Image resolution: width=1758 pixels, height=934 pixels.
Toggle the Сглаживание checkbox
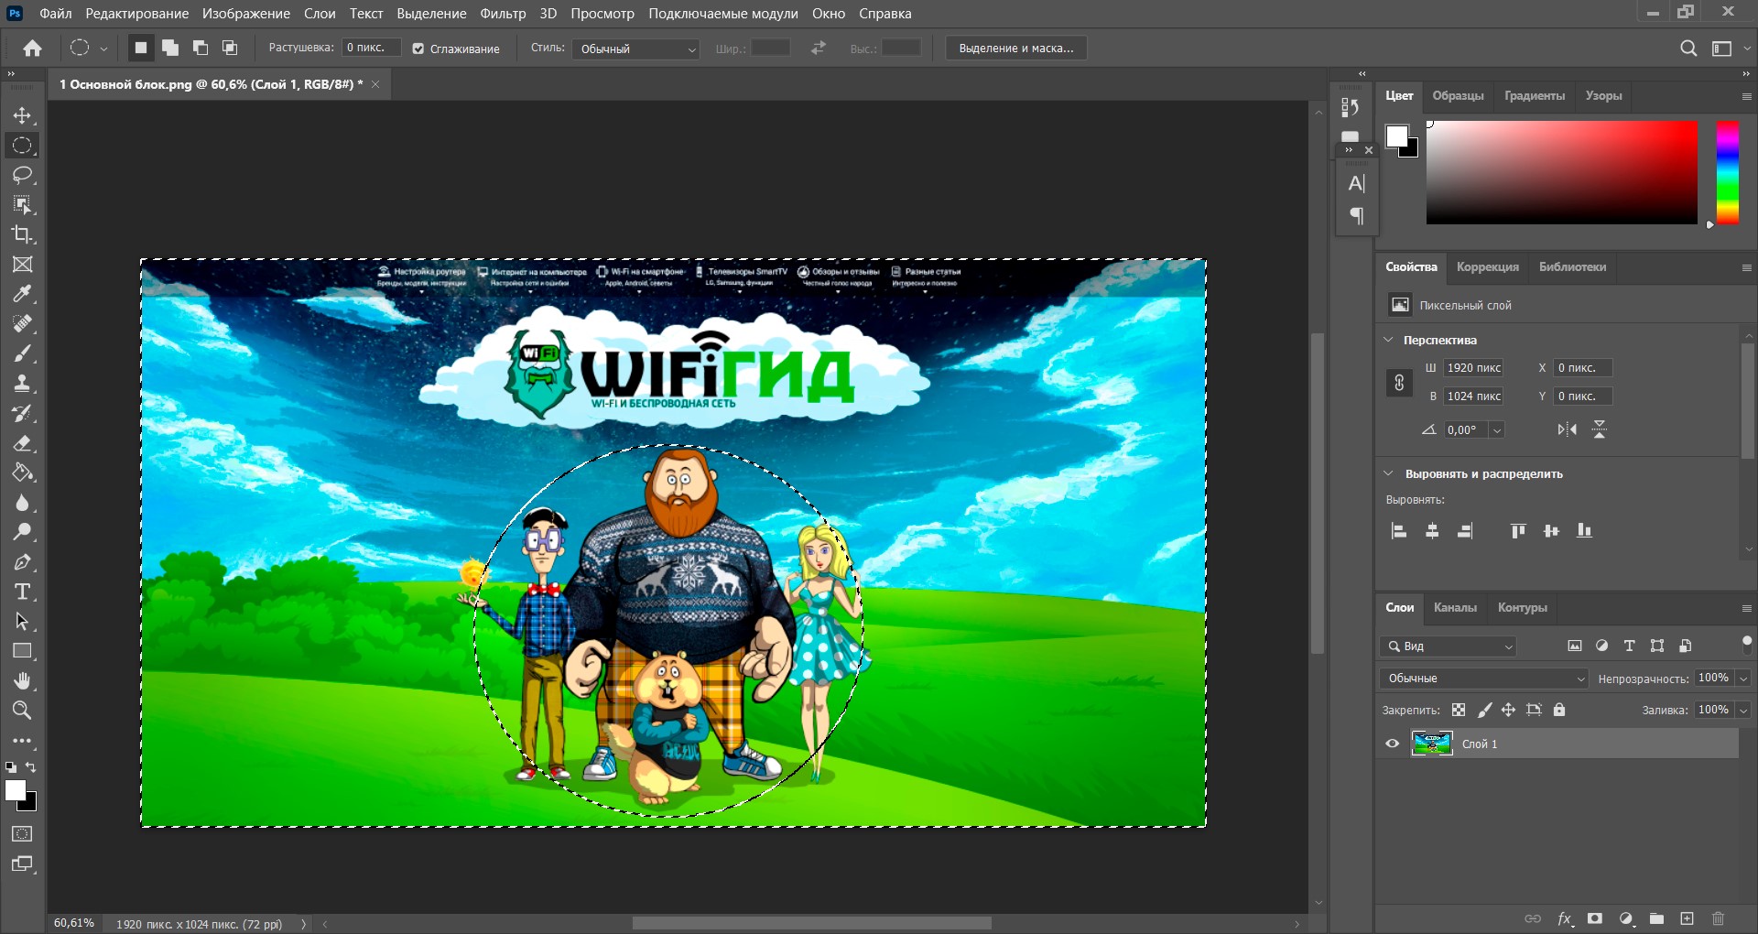pyautogui.click(x=418, y=49)
